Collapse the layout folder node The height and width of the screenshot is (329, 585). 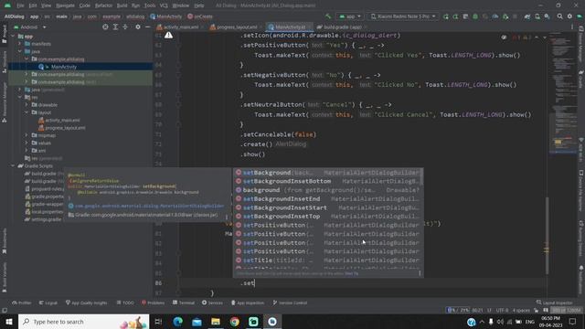pyautogui.click(x=27, y=112)
